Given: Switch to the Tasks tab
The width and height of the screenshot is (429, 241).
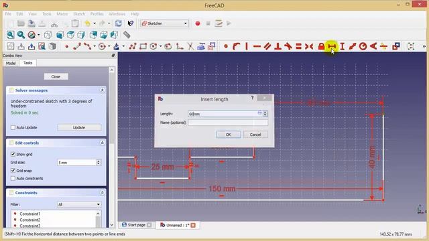Looking at the screenshot, I should click(x=27, y=63).
